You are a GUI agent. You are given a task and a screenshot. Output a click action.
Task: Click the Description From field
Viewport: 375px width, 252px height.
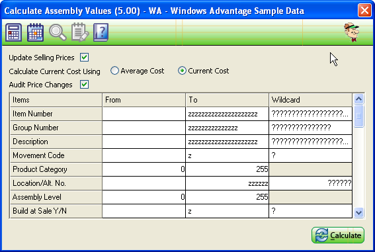[144, 142]
